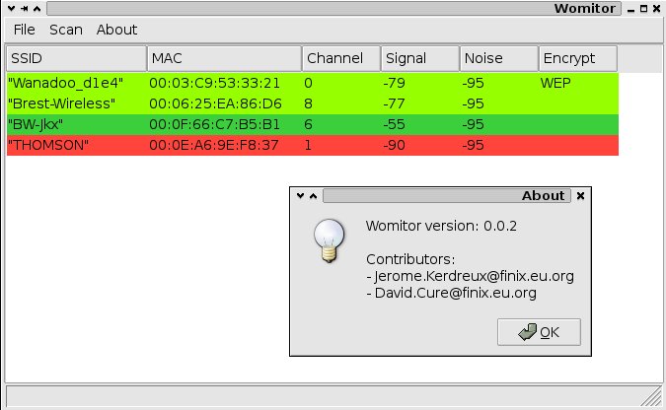The height and width of the screenshot is (410, 666).
Task: Click the Signal column header
Action: point(420,58)
